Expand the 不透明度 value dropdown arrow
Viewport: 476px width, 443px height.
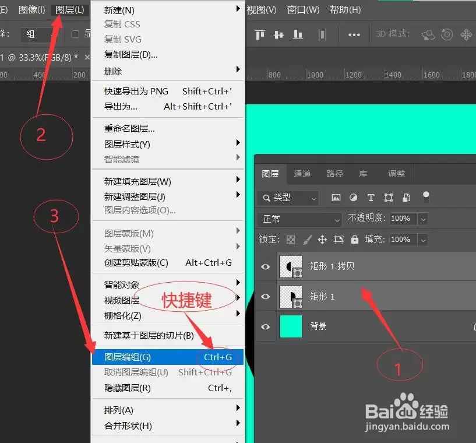tap(423, 219)
